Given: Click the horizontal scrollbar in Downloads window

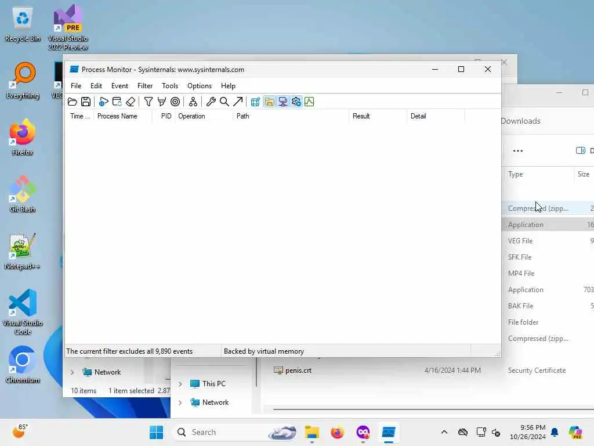Looking at the screenshot, I should point(433,409).
